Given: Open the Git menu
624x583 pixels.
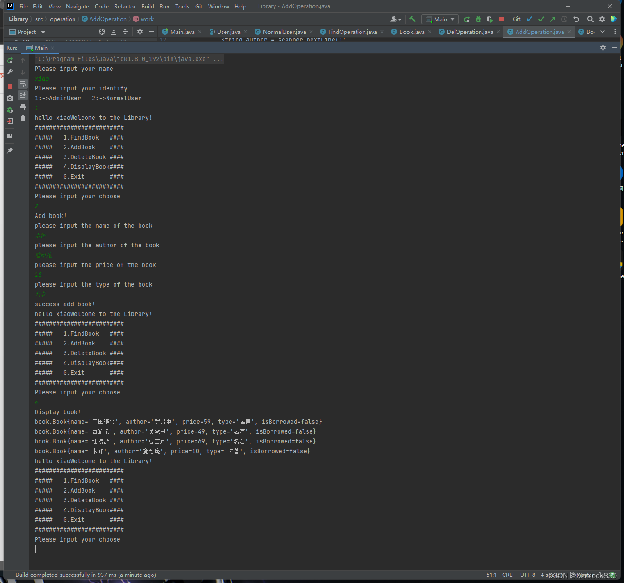Looking at the screenshot, I should click(199, 7).
